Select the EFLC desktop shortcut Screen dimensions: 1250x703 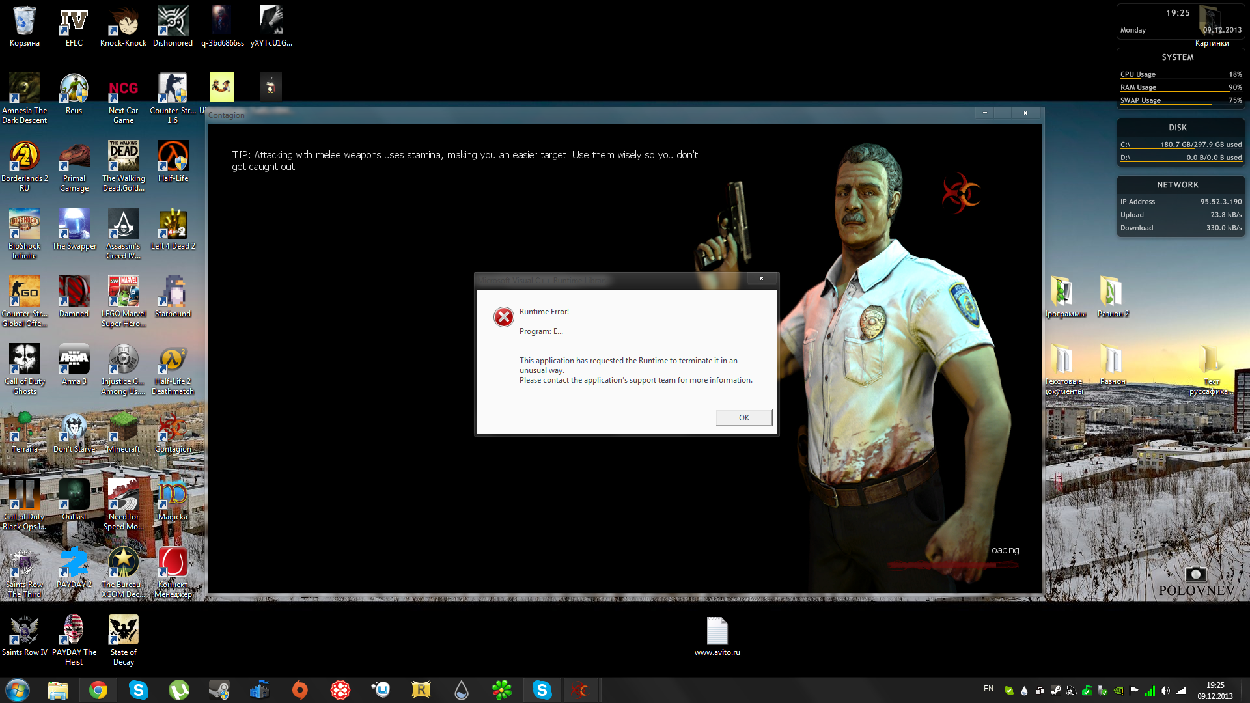(74, 26)
